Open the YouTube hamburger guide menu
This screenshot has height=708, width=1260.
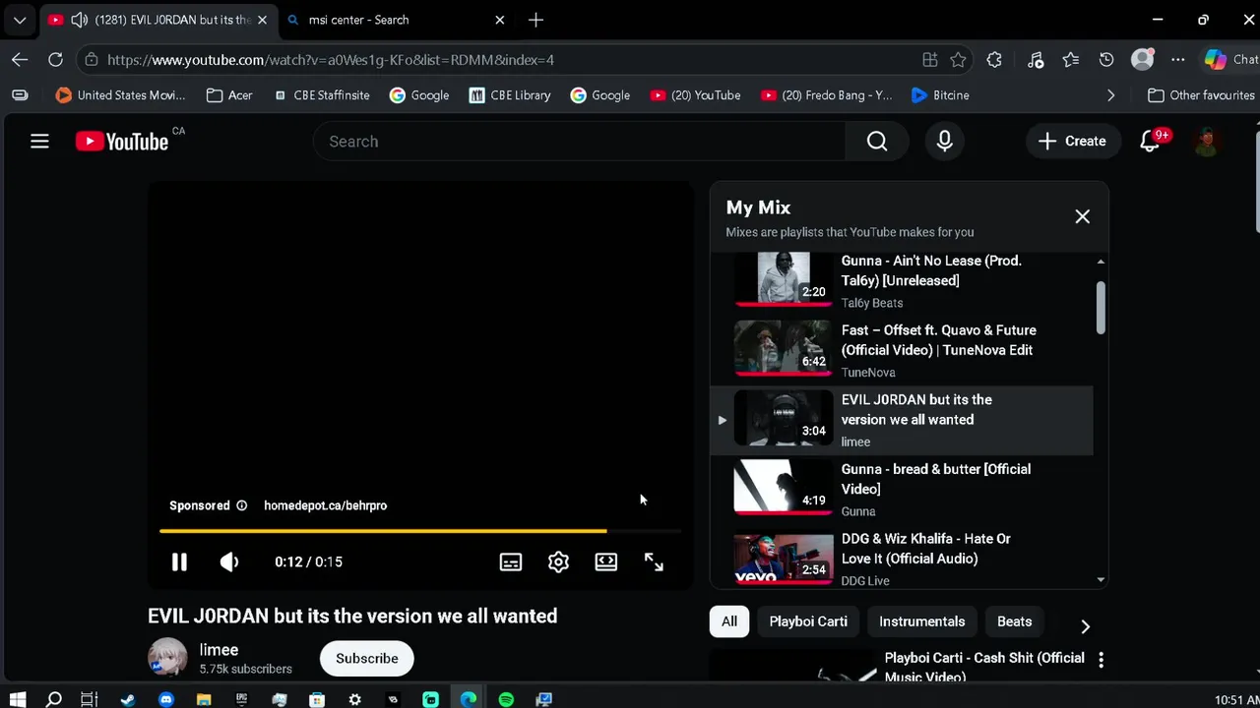click(x=39, y=142)
